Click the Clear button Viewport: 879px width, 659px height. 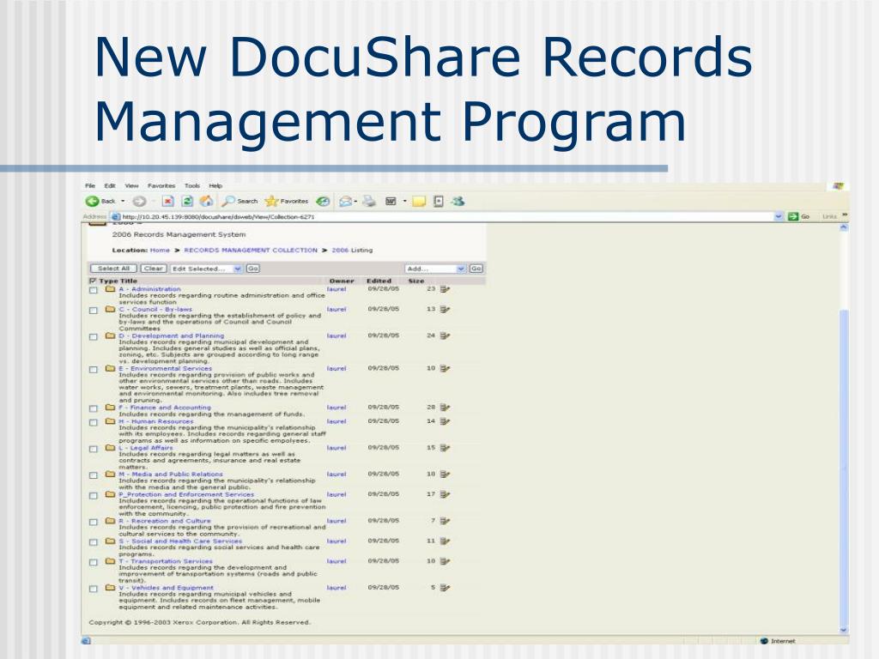pos(153,269)
